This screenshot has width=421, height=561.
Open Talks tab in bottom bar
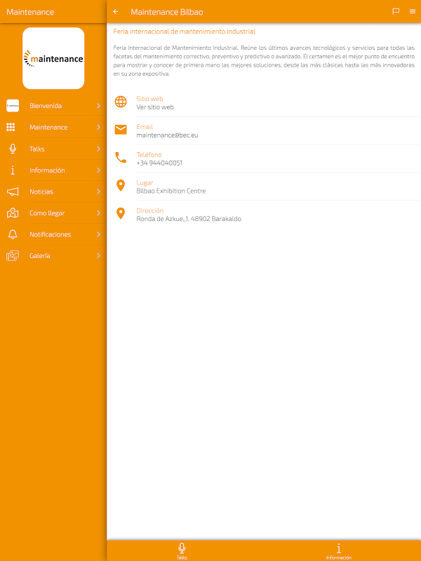pyautogui.click(x=182, y=551)
